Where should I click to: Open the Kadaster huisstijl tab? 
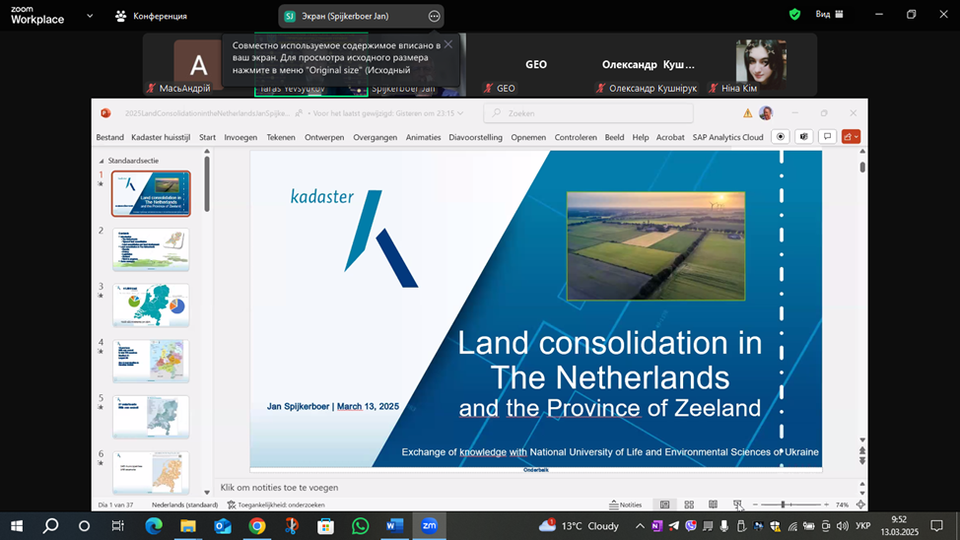[x=161, y=137]
